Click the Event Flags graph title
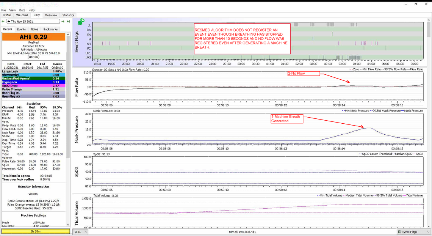 [x=77, y=42]
